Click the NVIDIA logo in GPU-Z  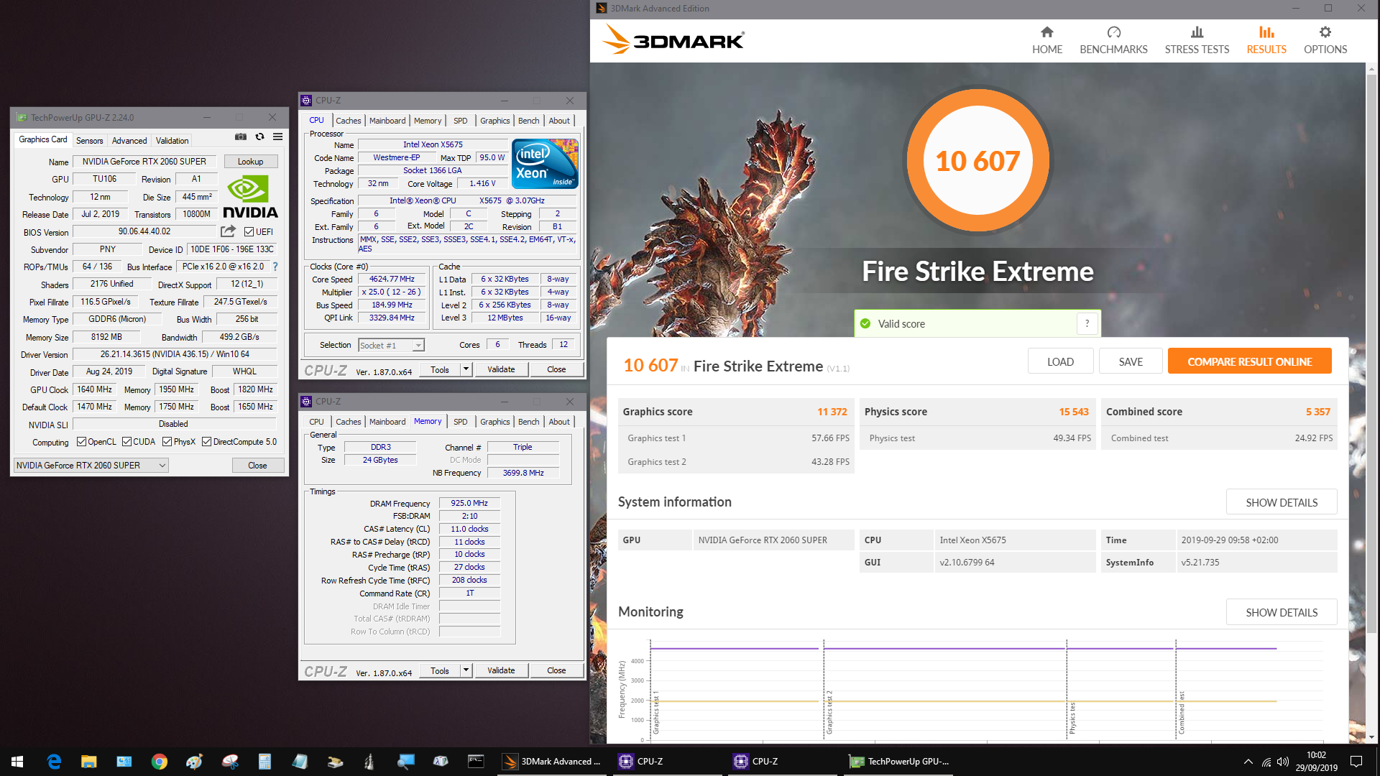tap(250, 197)
